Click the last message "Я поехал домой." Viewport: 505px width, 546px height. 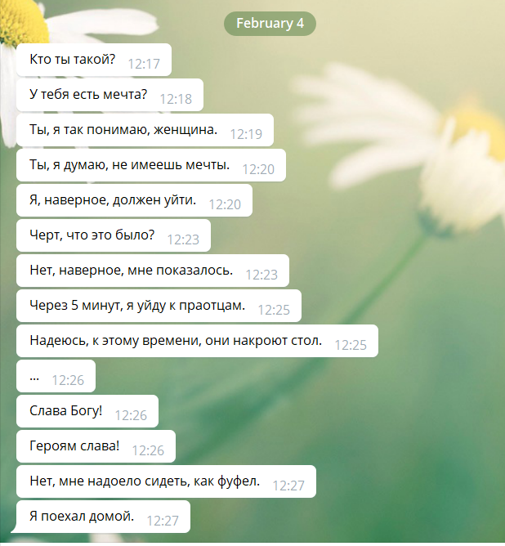tap(101, 517)
